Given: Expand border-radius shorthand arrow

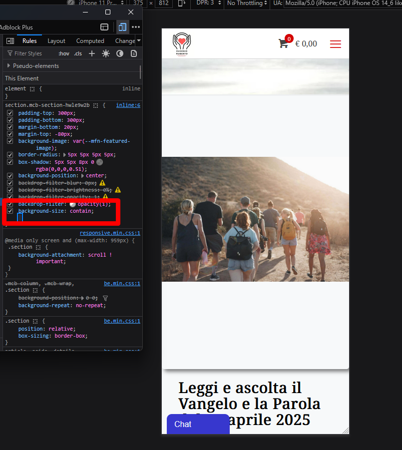Looking at the screenshot, I should 64,155.
